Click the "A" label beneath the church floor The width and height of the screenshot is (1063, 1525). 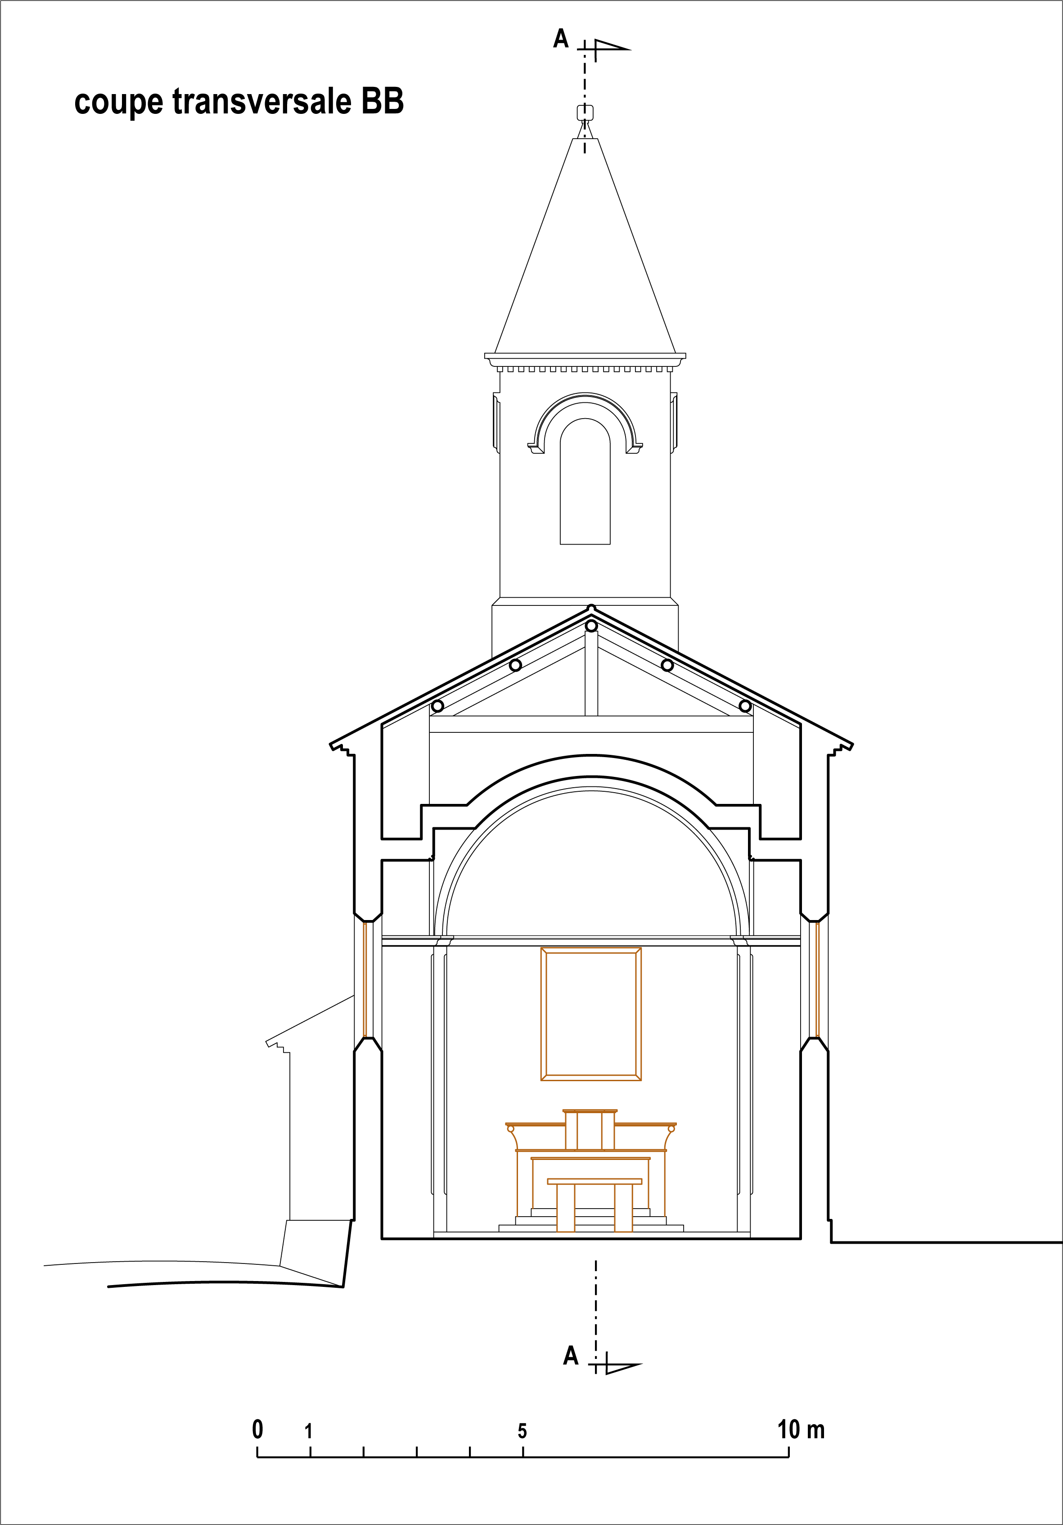point(571,1356)
